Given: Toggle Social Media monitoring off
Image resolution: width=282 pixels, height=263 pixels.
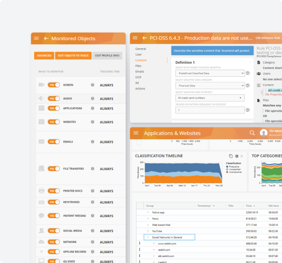Looking at the screenshot, I should point(54,231).
